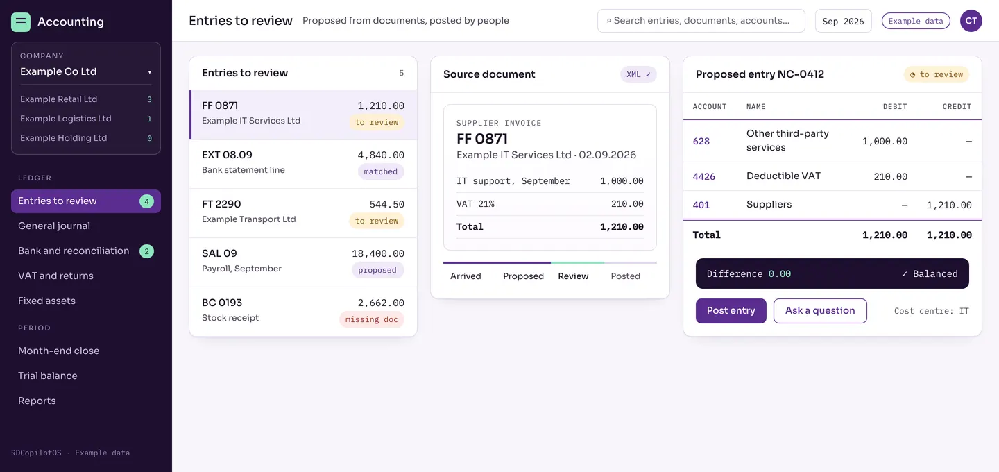999x472 pixels.
Task: Select entry SAL 09 Payroll, September
Action: [x=303, y=262]
